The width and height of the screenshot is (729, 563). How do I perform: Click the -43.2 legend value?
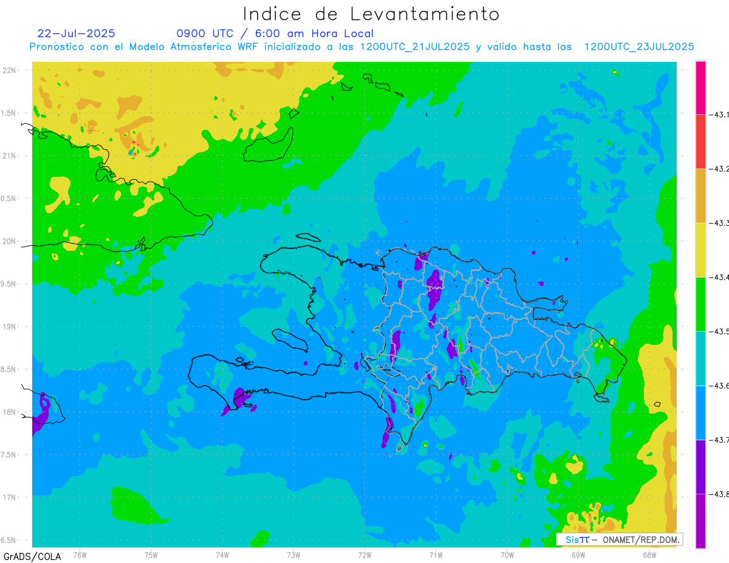pos(720,169)
